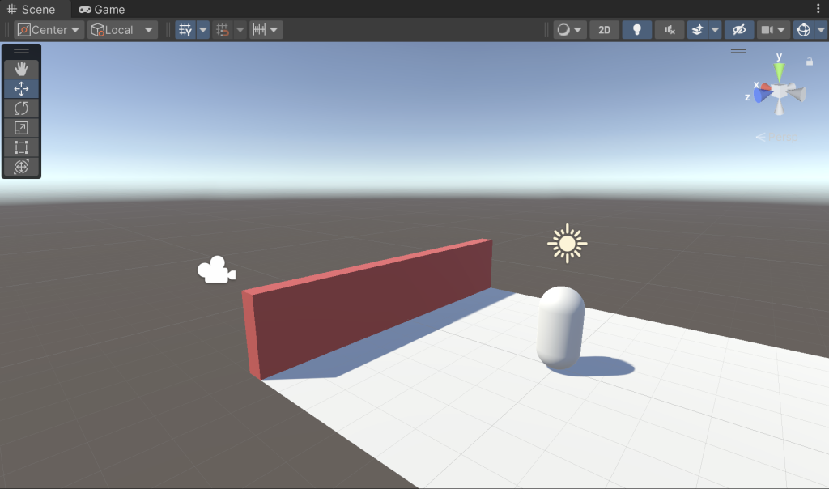Select the Hand (View) tool
This screenshot has width=829, height=489.
click(x=22, y=70)
